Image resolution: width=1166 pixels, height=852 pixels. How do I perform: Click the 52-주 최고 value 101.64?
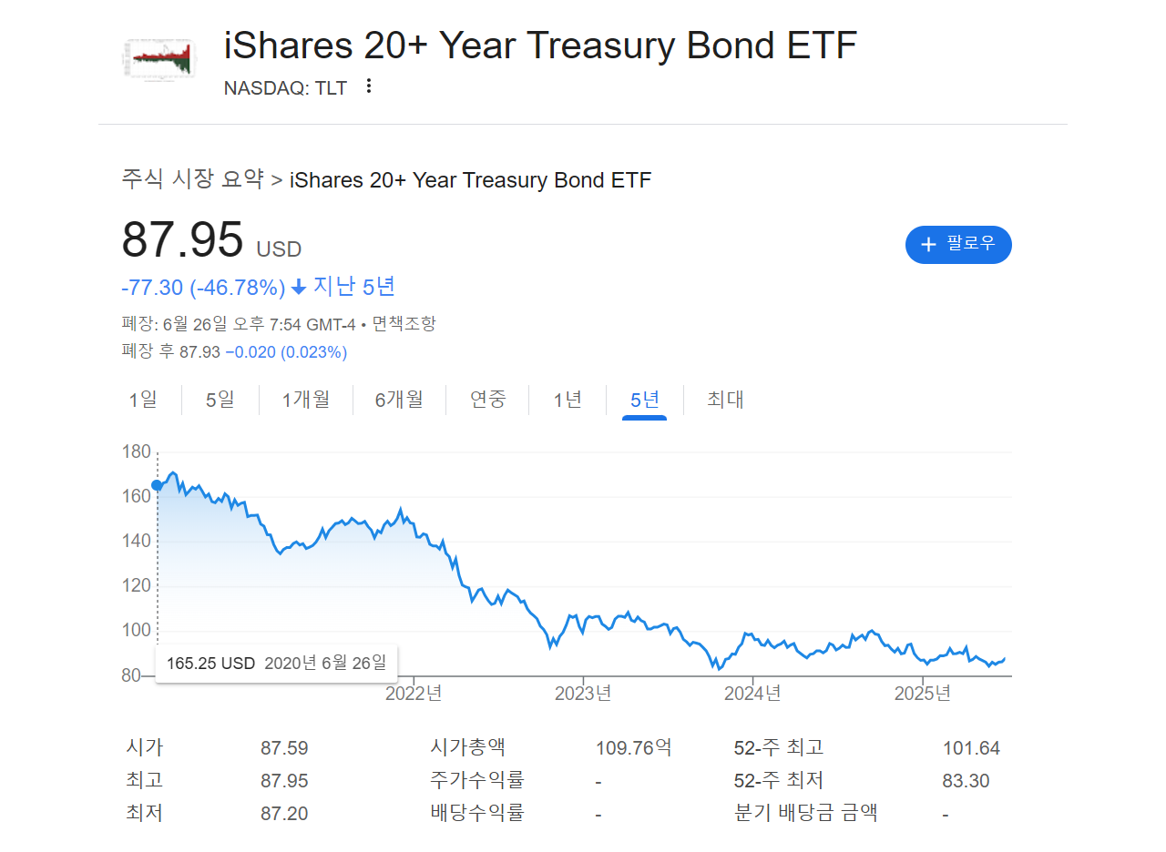coord(971,748)
